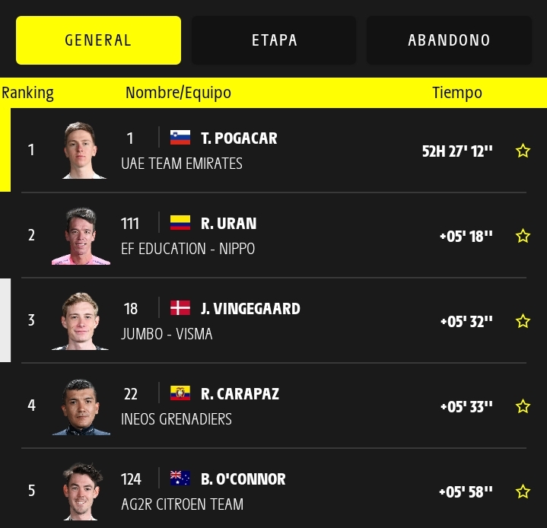Open the ABANDONO tab
Image resolution: width=547 pixels, height=528 pixels.
(x=449, y=40)
